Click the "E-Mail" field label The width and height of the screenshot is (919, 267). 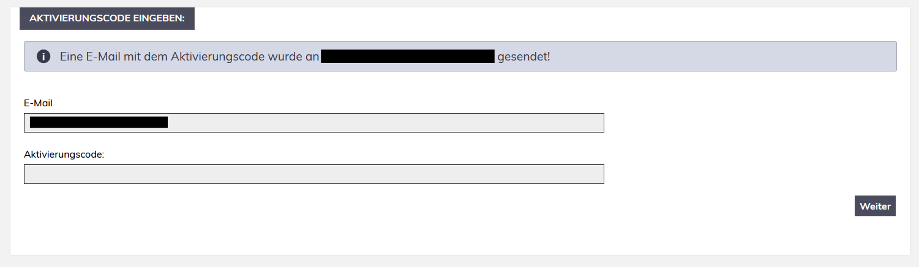(x=38, y=103)
